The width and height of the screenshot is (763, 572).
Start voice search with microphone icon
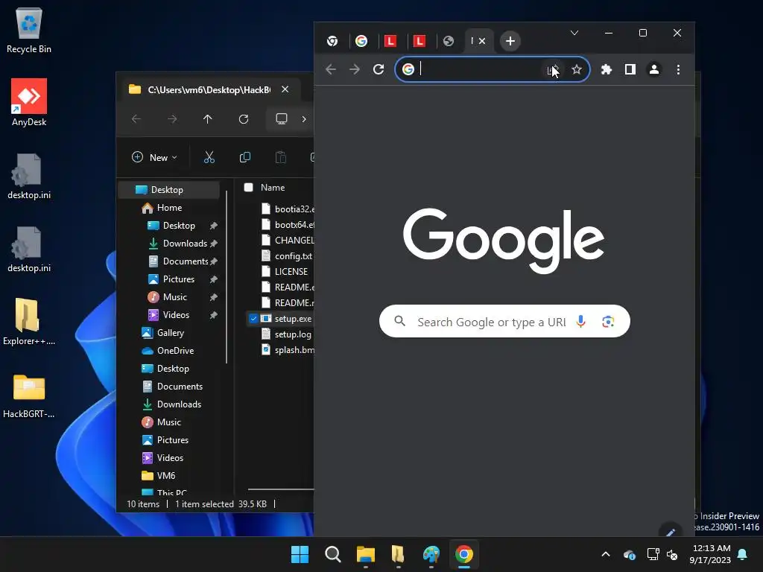point(580,322)
